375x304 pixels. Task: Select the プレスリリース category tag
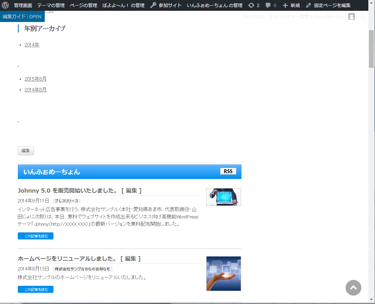click(x=66, y=201)
